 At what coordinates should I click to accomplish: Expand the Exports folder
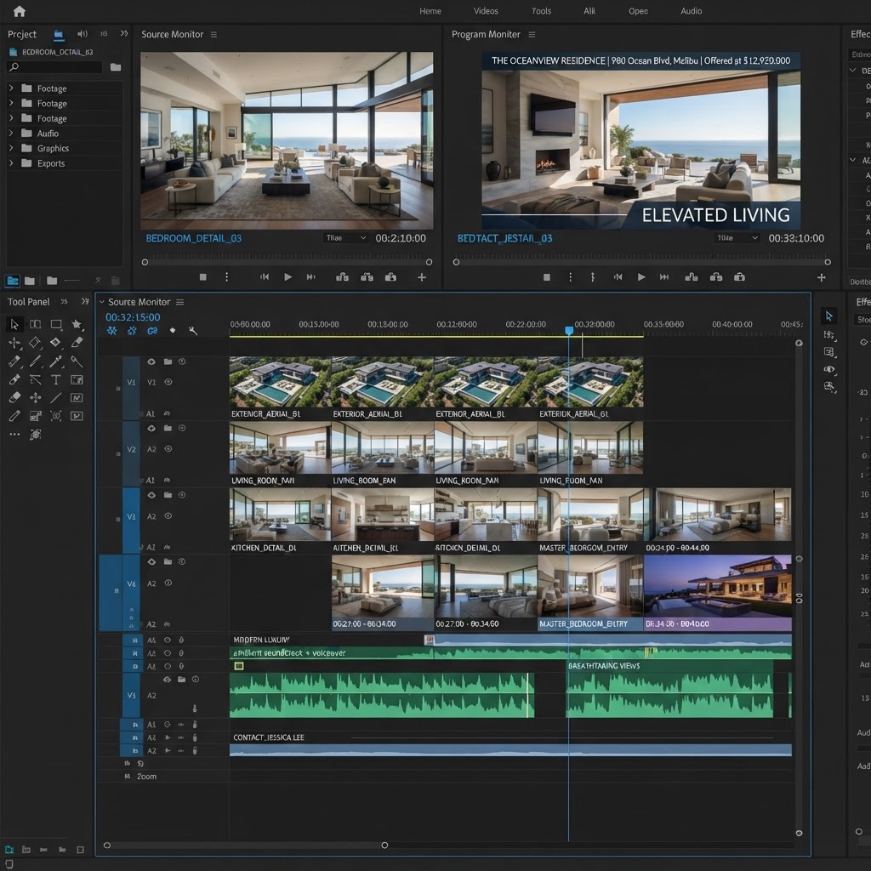tap(11, 162)
